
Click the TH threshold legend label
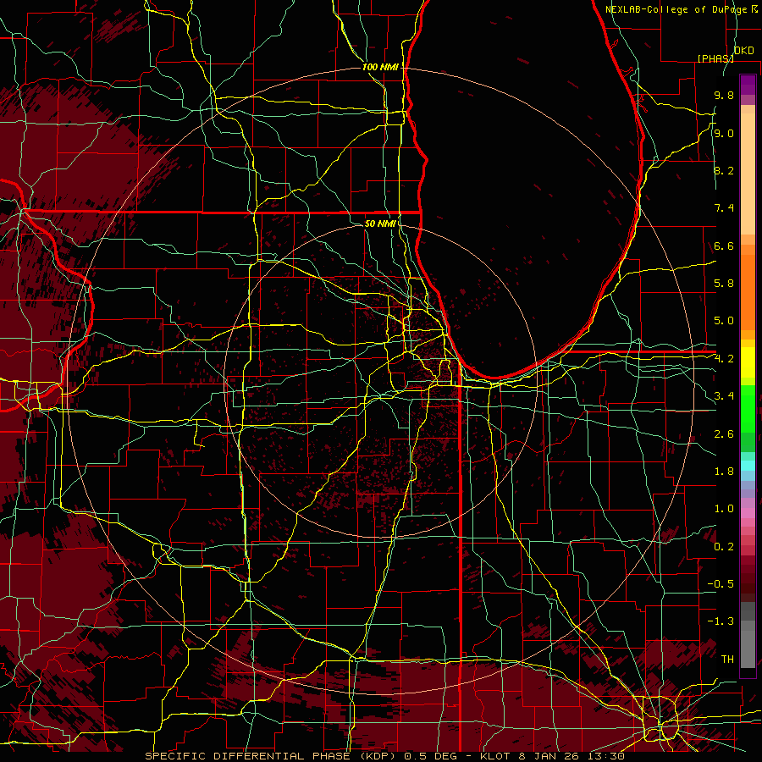[727, 660]
